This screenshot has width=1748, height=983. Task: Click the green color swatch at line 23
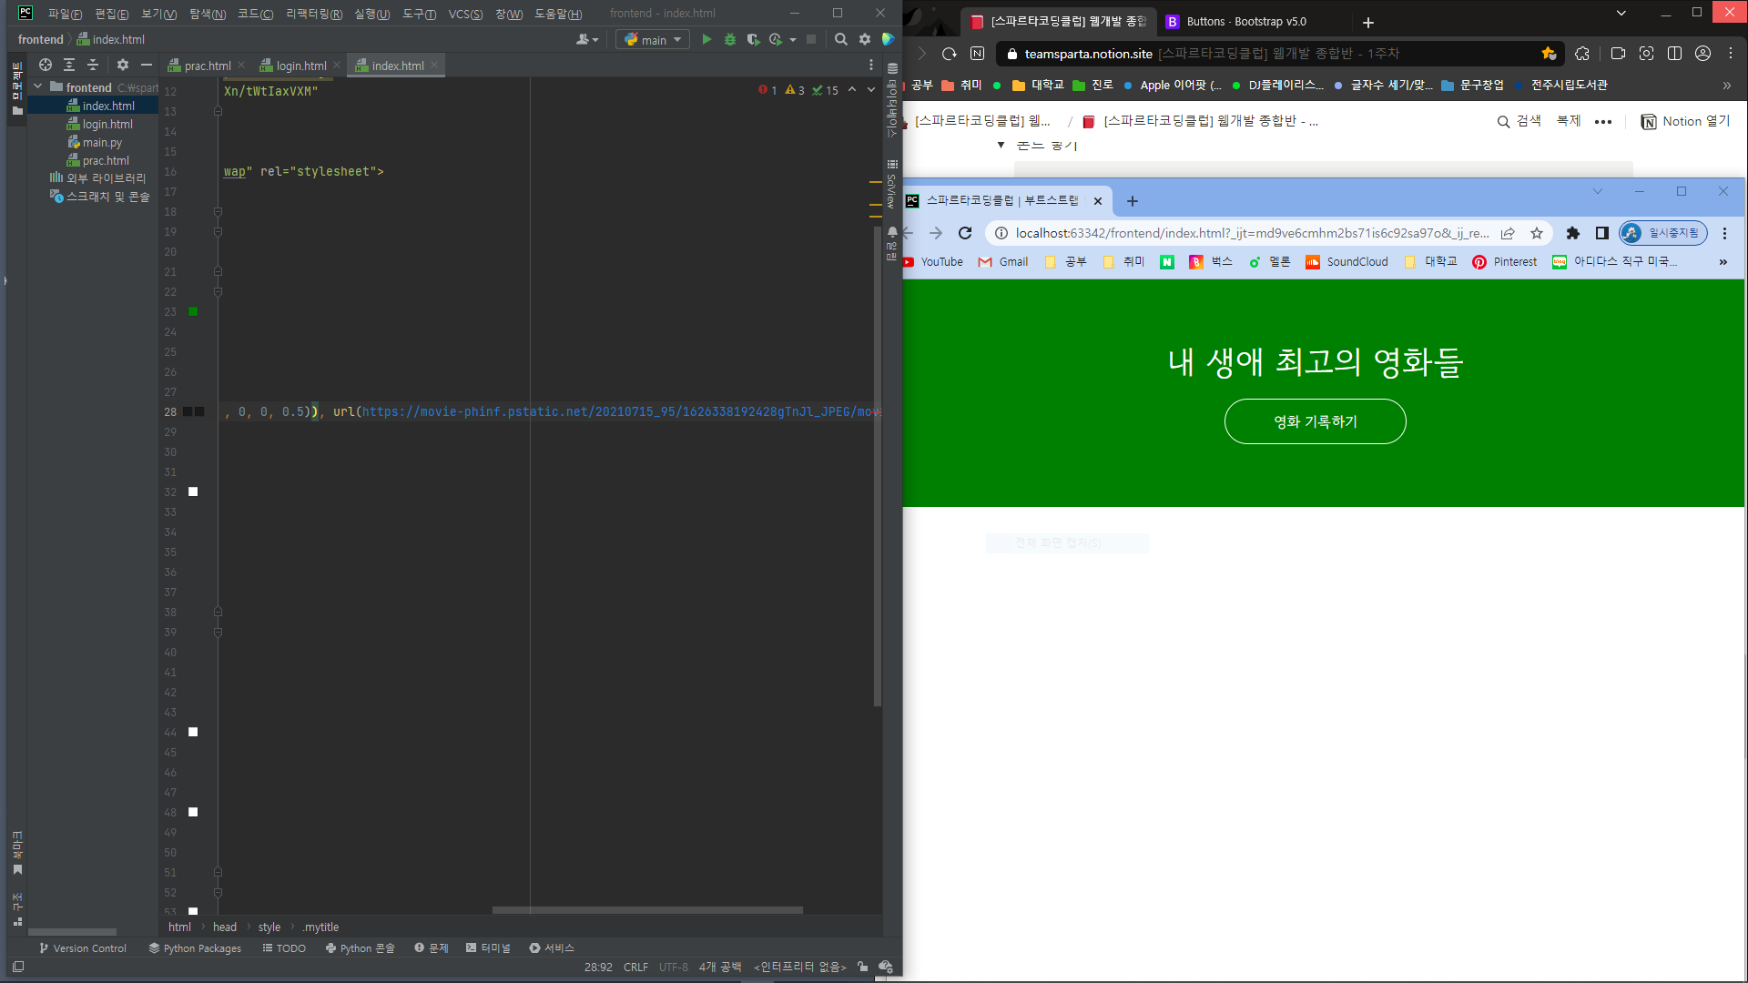pos(193,311)
